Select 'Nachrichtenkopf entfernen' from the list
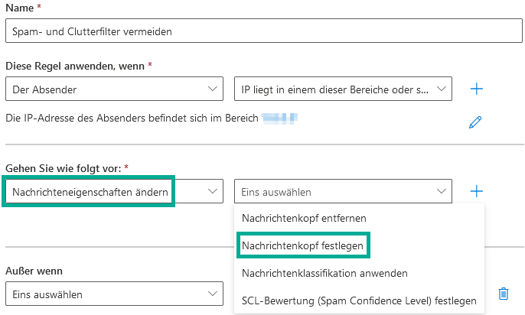 pyautogui.click(x=304, y=218)
